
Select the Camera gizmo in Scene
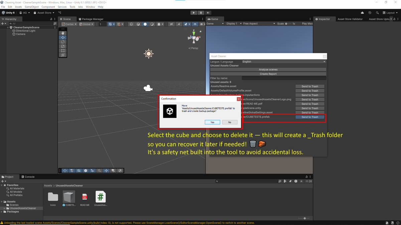[148, 88]
